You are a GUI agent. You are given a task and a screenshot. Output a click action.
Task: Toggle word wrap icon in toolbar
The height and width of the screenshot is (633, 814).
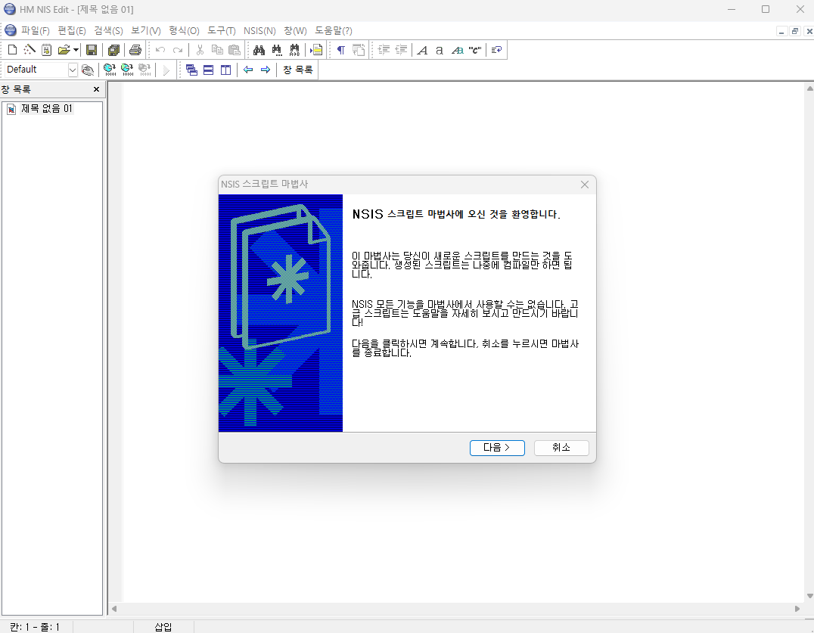(359, 50)
